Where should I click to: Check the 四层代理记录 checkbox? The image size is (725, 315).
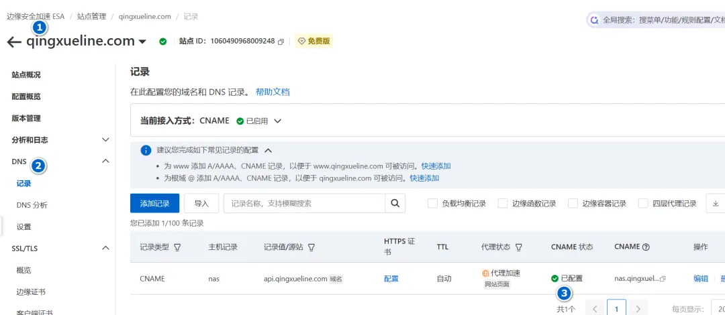643,203
